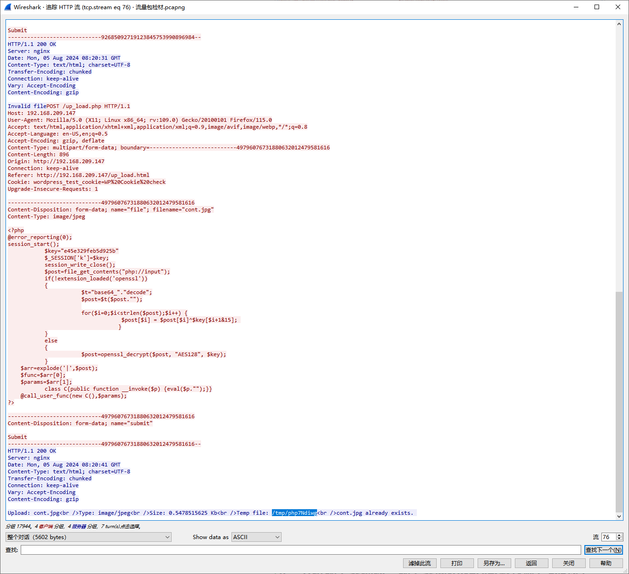Decrease the stream number with down arrow
Image resolution: width=629 pixels, height=574 pixels.
click(619, 539)
